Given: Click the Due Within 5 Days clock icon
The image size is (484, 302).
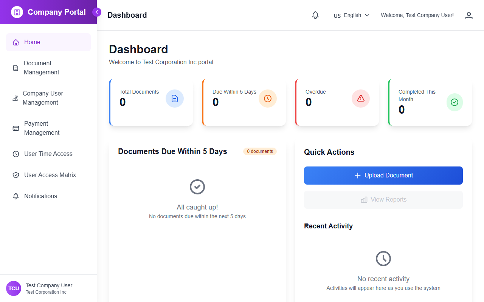Looking at the screenshot, I should 267,98.
